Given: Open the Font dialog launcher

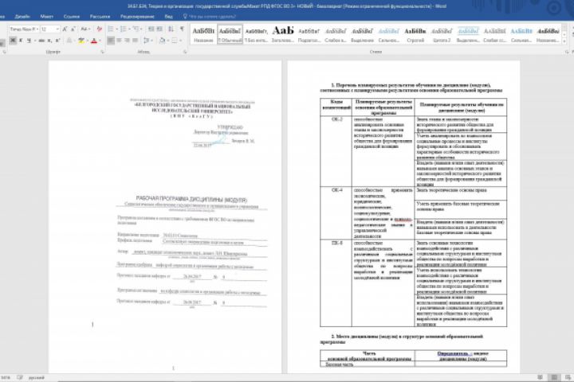Looking at the screenshot, I should pos(103,52).
